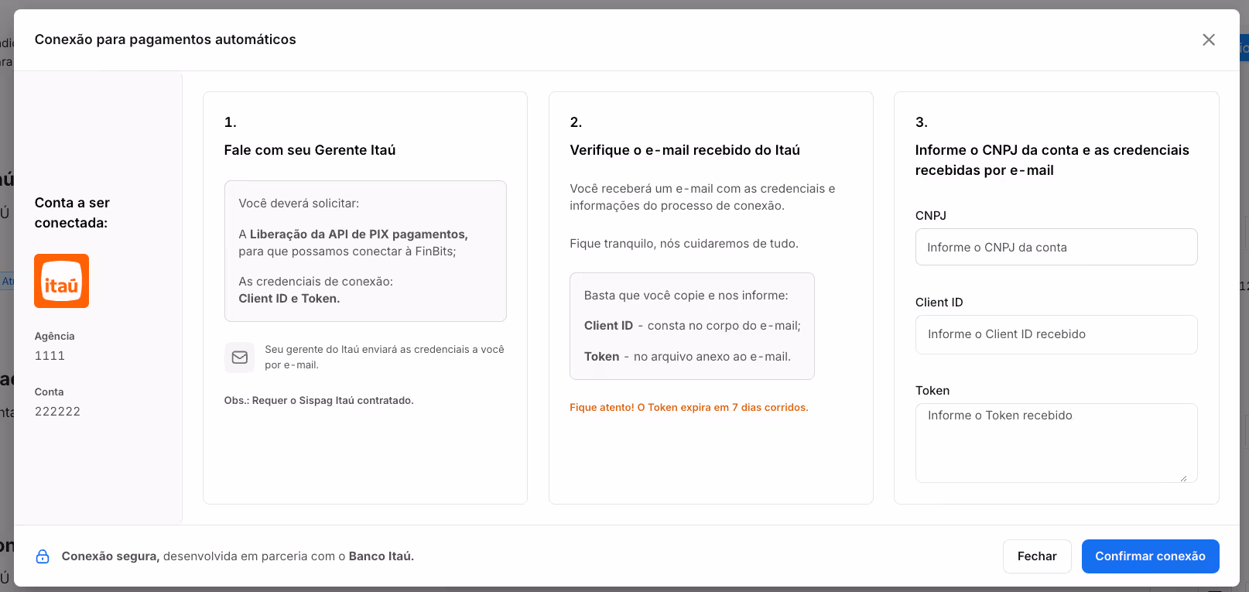The height and width of the screenshot is (592, 1249).
Task: Click the heading 'Fale com seu Gerente Itaú'
Action: [310, 150]
